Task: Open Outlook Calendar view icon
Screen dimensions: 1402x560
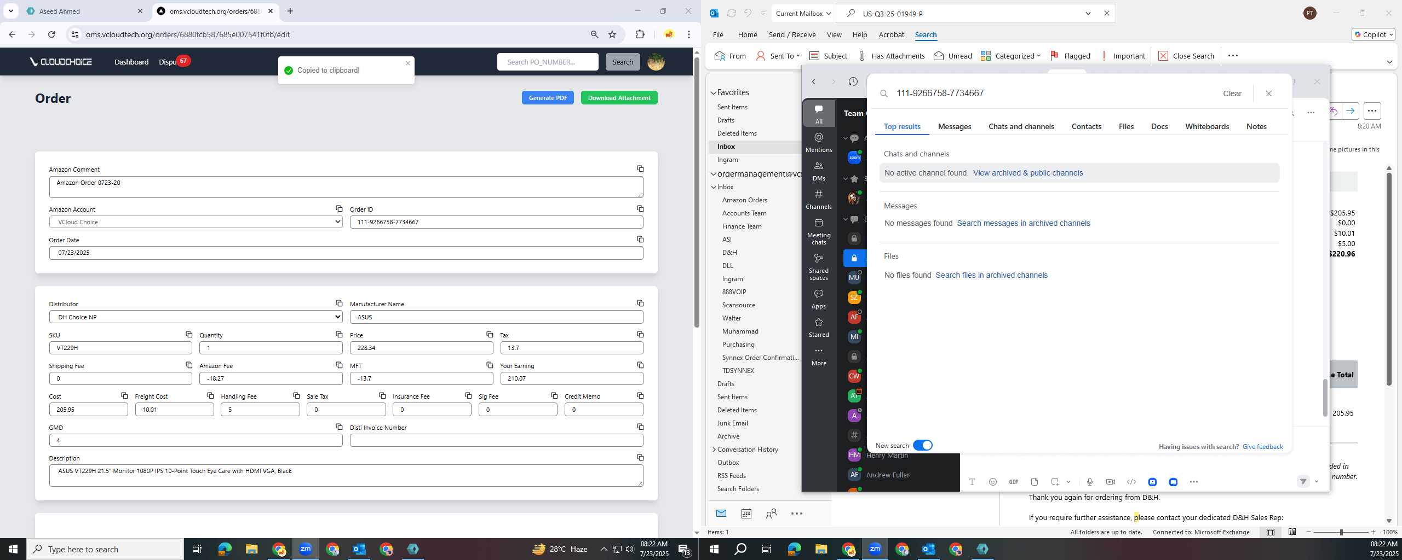Action: (746, 514)
